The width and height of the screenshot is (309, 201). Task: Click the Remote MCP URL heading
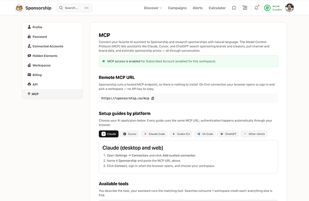[x=117, y=77]
